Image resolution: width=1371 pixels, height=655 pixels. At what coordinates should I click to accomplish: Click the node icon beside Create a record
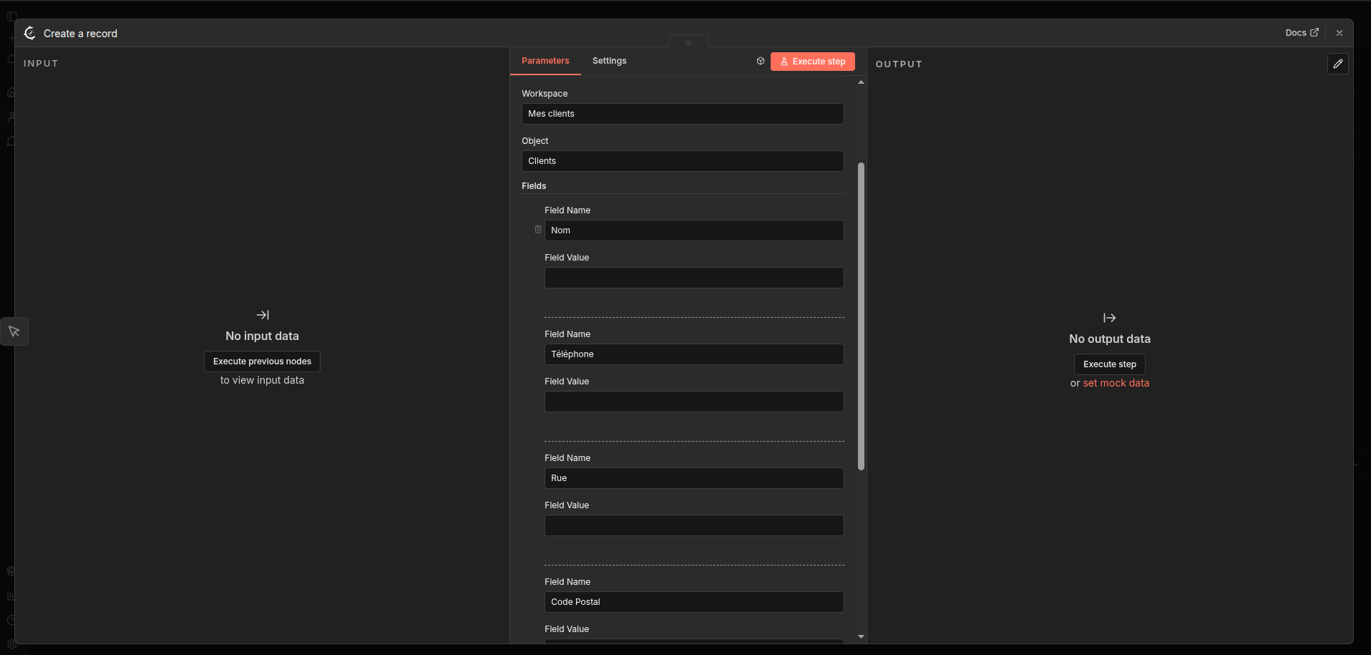29,33
